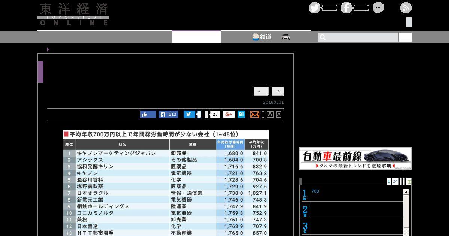Screen dimensions: 449x236
Task: Select the highlighted white navigation tab
Action: point(196,37)
